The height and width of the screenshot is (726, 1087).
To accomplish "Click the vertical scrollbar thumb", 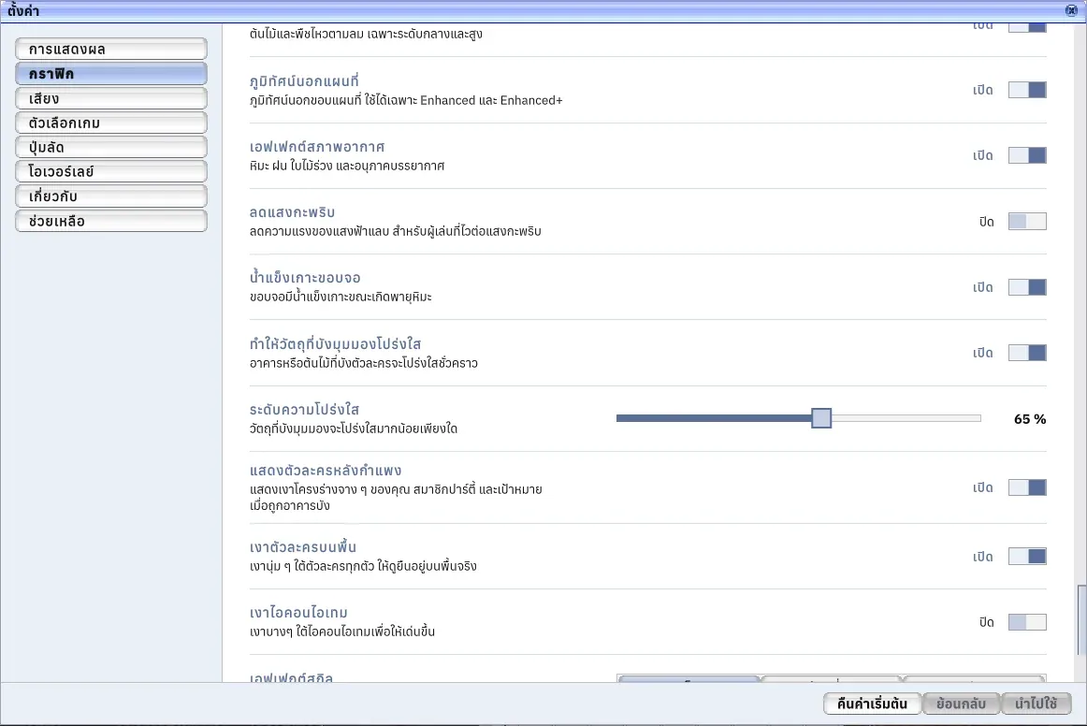I will pyautogui.click(x=1080, y=620).
